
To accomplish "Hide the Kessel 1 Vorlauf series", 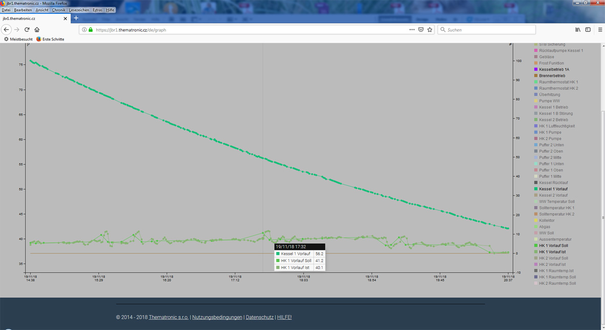I will (x=553, y=189).
